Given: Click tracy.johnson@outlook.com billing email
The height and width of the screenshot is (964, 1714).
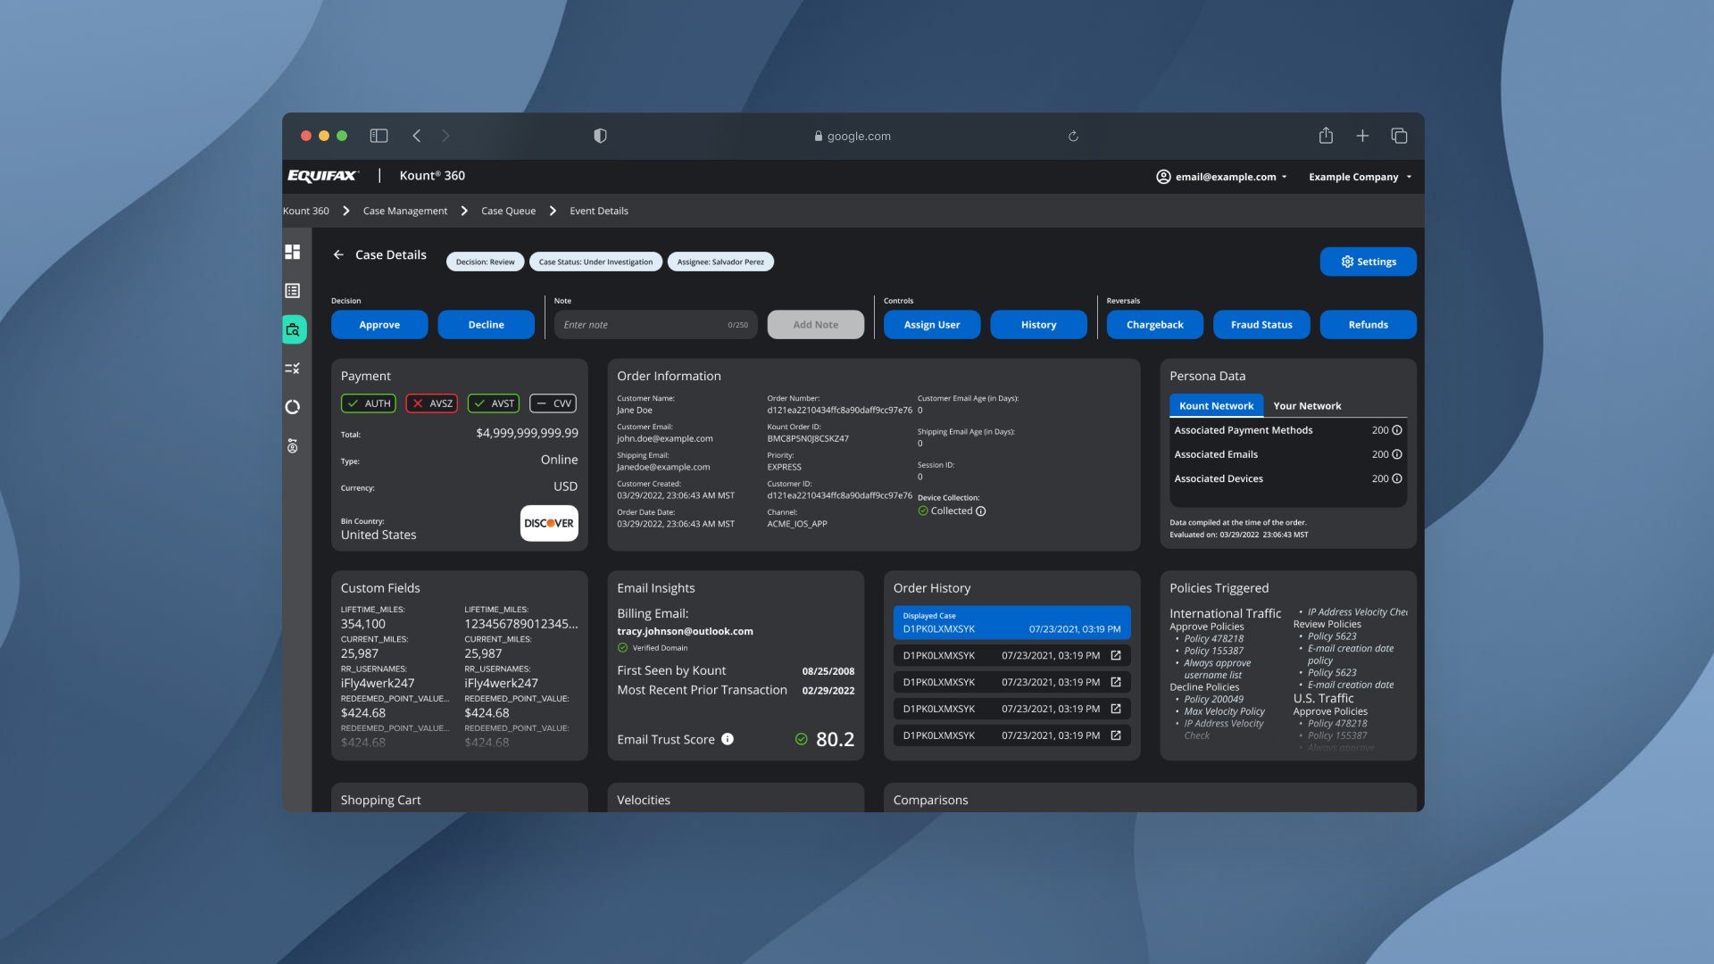Looking at the screenshot, I should pyautogui.click(x=685, y=631).
